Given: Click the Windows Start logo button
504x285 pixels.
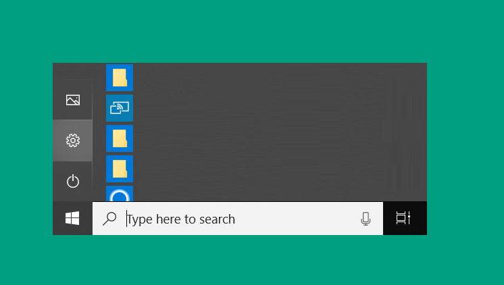Looking at the screenshot, I should click(x=72, y=218).
